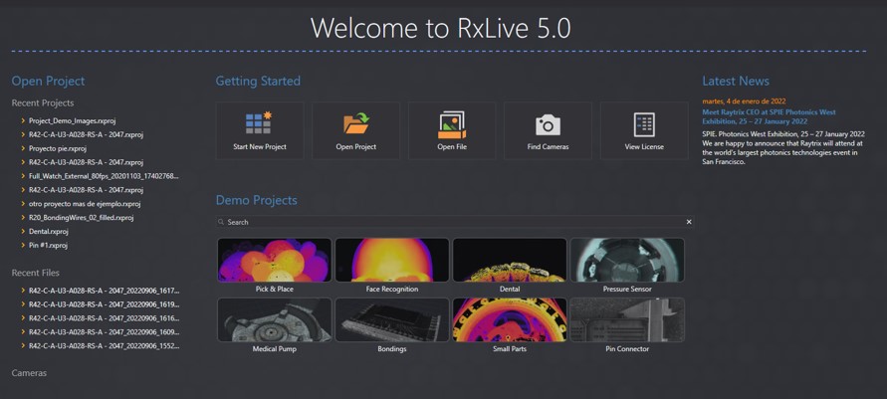Image resolution: width=887 pixels, height=399 pixels.
Task: Open the Pick & Place demo thumbnail
Action: [x=274, y=261]
